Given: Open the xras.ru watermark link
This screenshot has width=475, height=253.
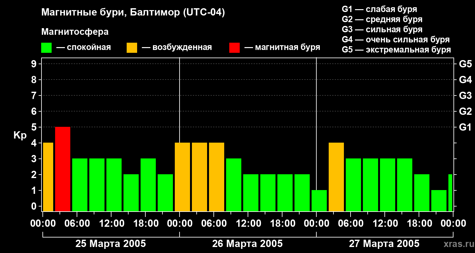Looking at the screenshot, I should tap(457, 244).
